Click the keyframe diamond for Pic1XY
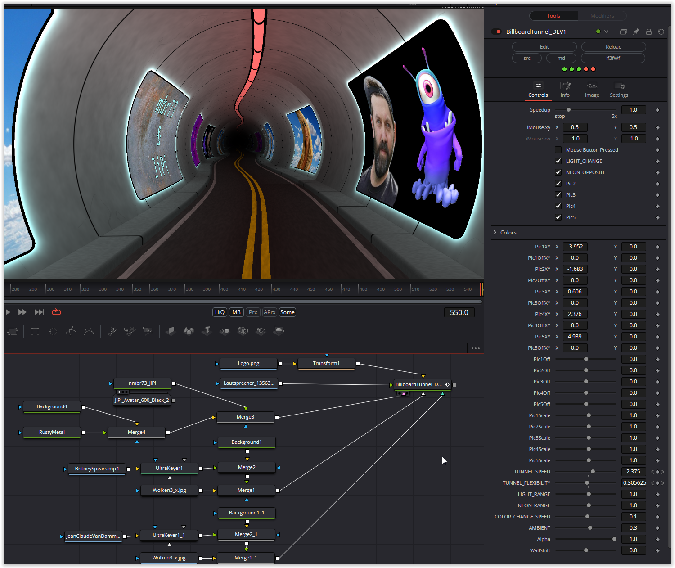 coord(657,247)
